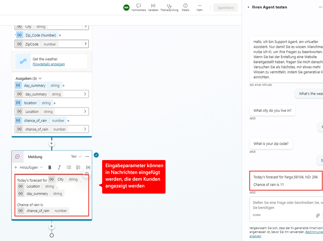Screen dimensions: 323x241
Task: Delete the message variation trash icon
Action: click(87, 174)
